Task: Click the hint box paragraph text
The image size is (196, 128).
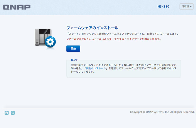Action: (x=123, y=68)
